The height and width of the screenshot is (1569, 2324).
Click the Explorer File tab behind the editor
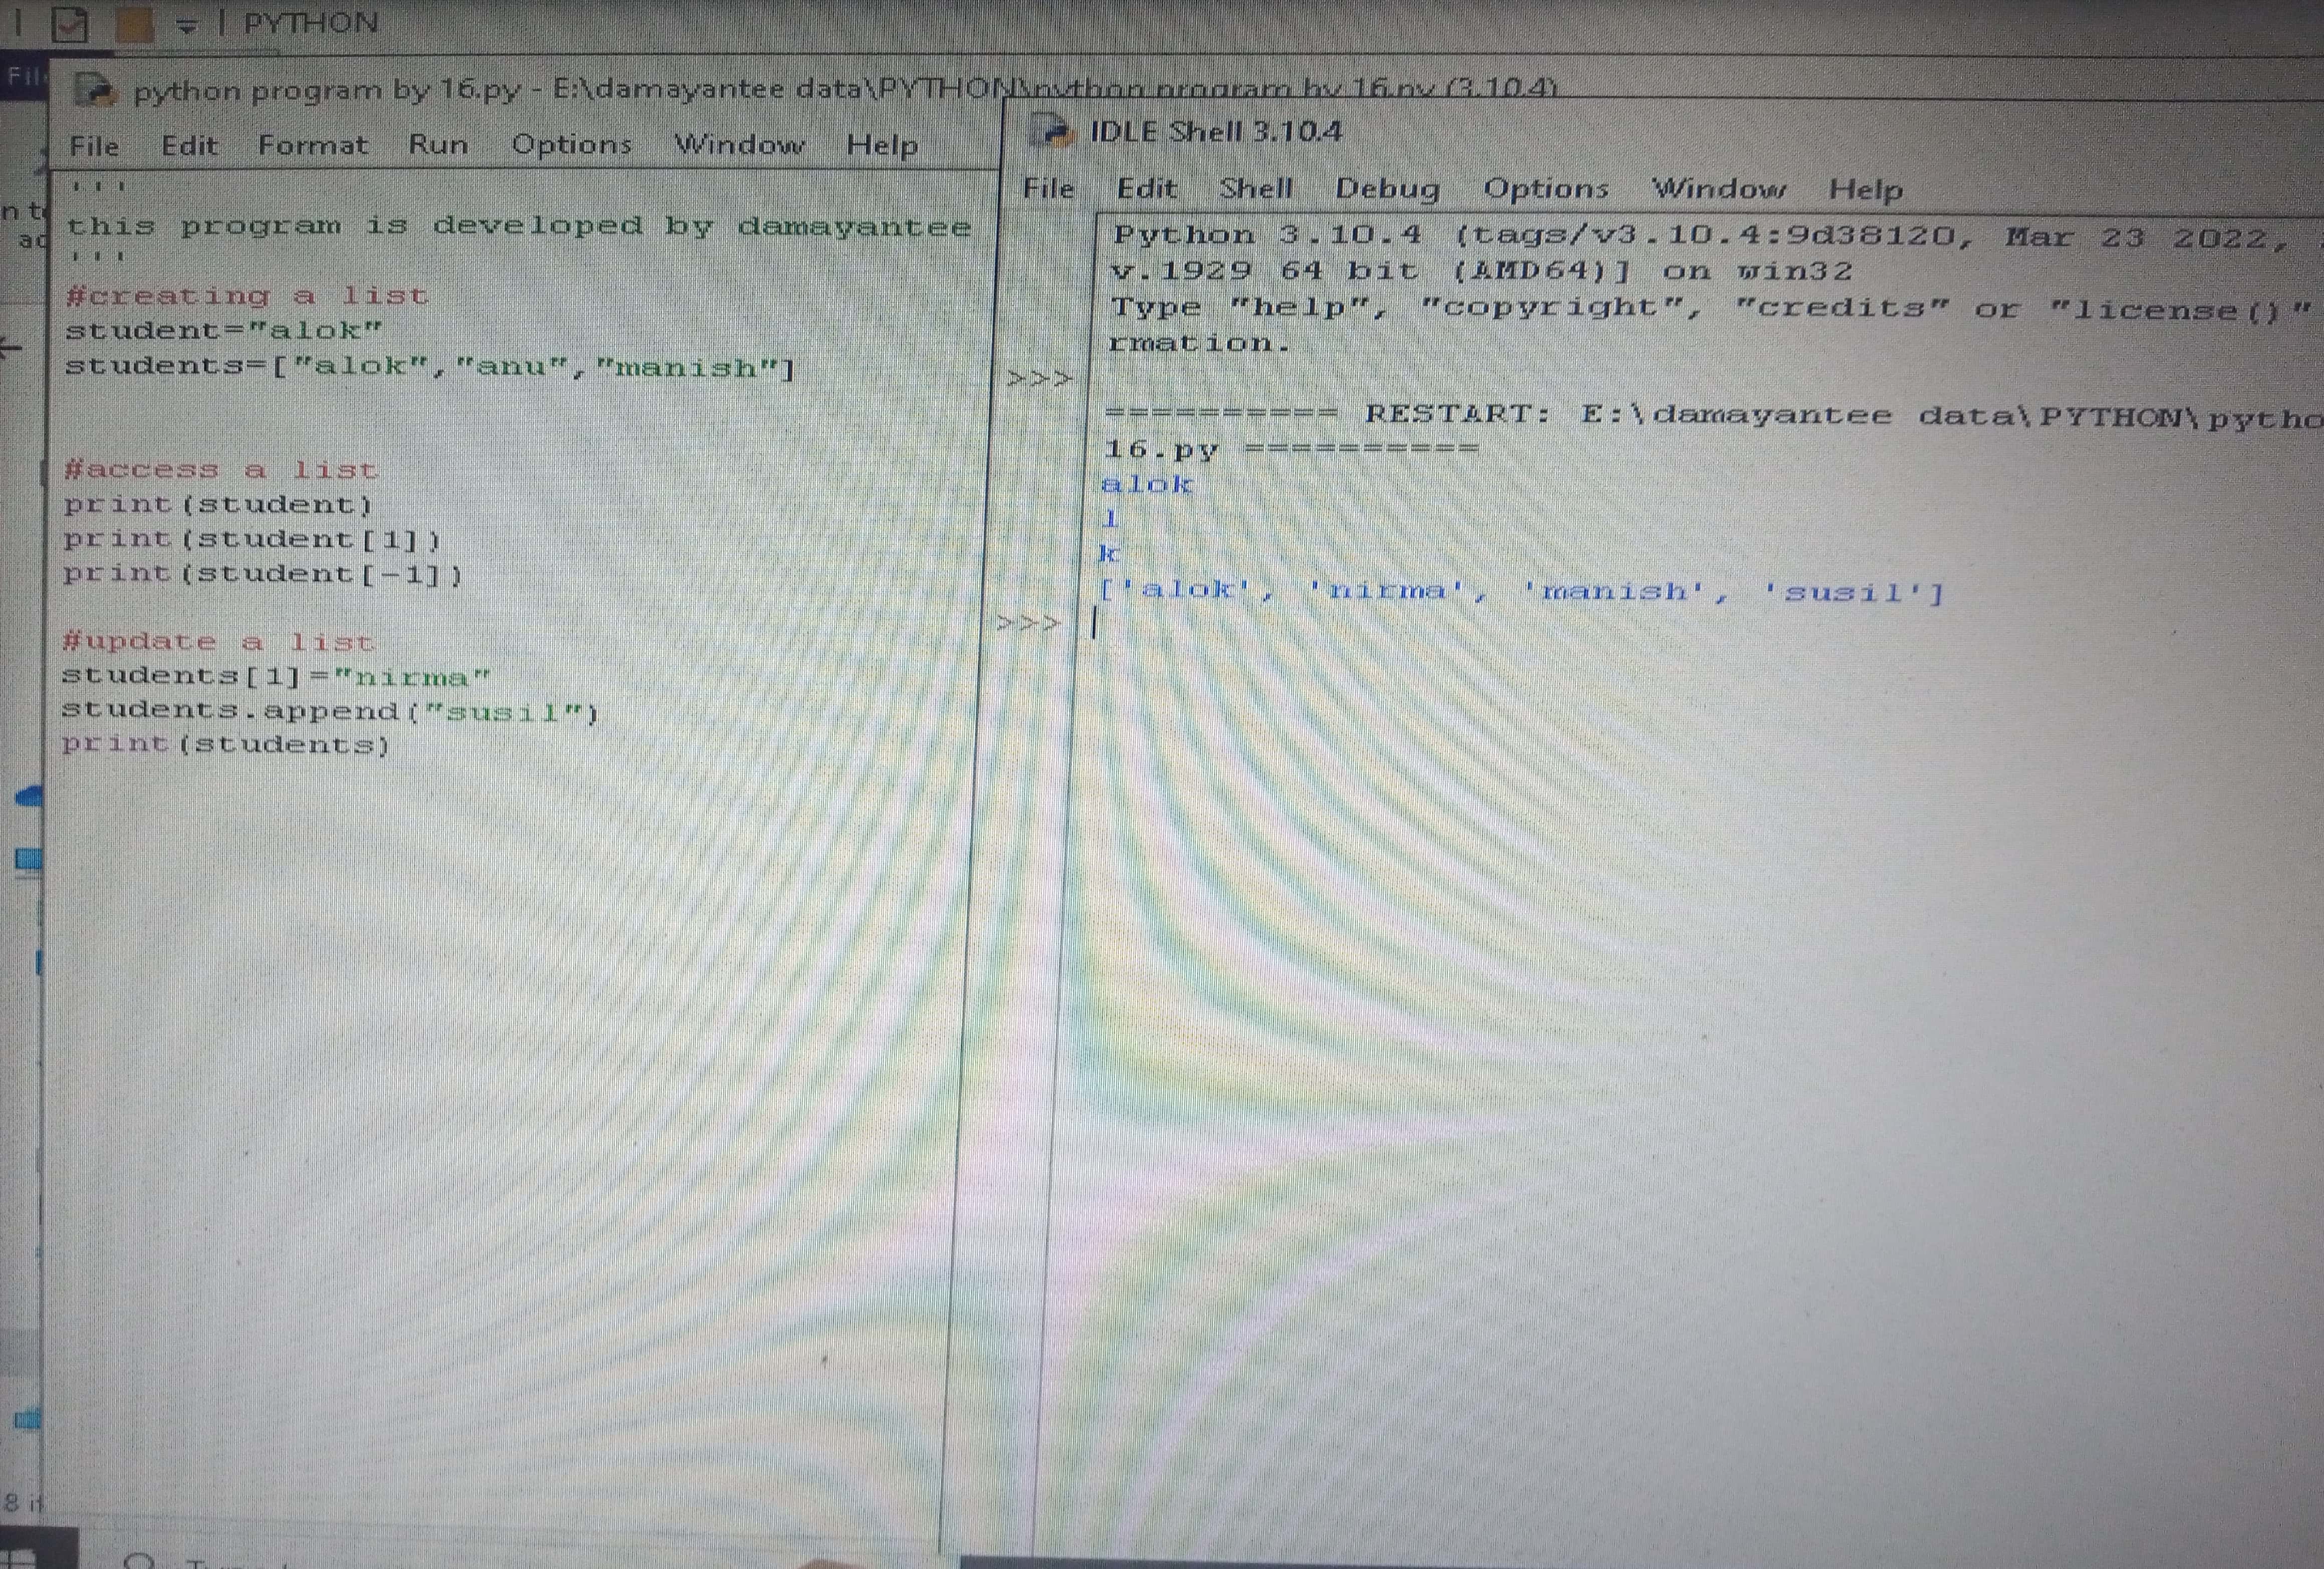point(22,78)
